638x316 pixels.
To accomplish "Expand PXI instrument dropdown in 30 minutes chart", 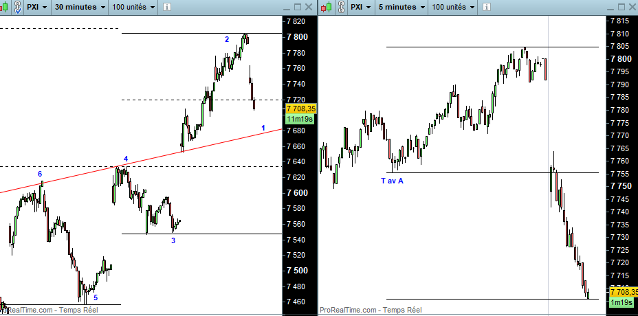I will (x=36, y=7).
